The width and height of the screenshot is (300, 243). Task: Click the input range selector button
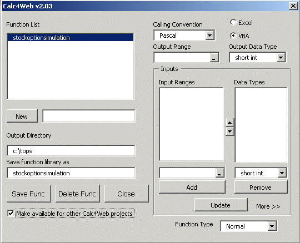point(219,173)
